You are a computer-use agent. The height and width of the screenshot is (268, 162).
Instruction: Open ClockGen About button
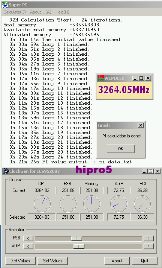pos(117,261)
